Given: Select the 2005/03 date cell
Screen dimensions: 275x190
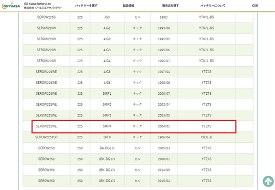Looking at the screenshot, I should pos(164,148).
